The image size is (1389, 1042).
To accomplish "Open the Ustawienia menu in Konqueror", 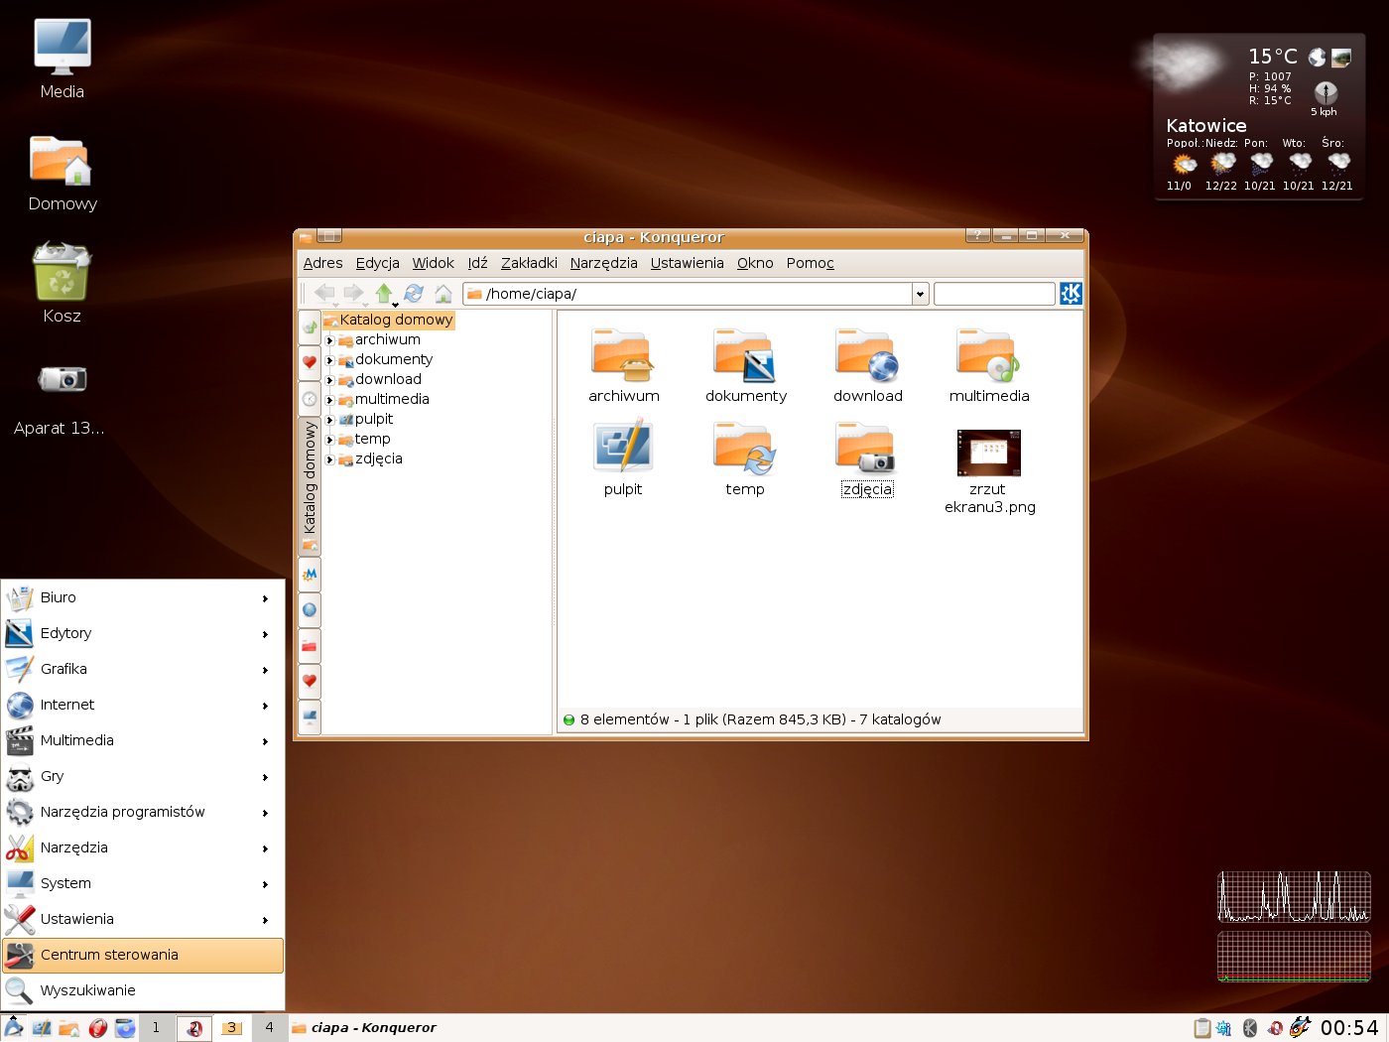I will (687, 263).
